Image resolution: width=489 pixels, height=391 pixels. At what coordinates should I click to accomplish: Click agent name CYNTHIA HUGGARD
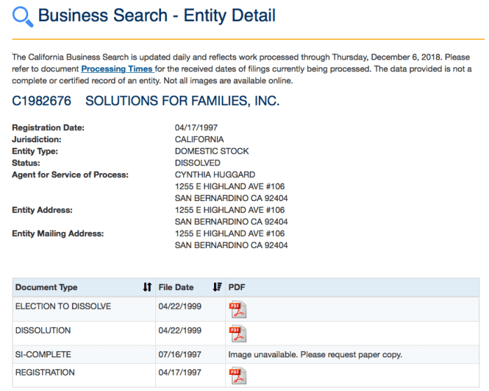[x=215, y=174]
